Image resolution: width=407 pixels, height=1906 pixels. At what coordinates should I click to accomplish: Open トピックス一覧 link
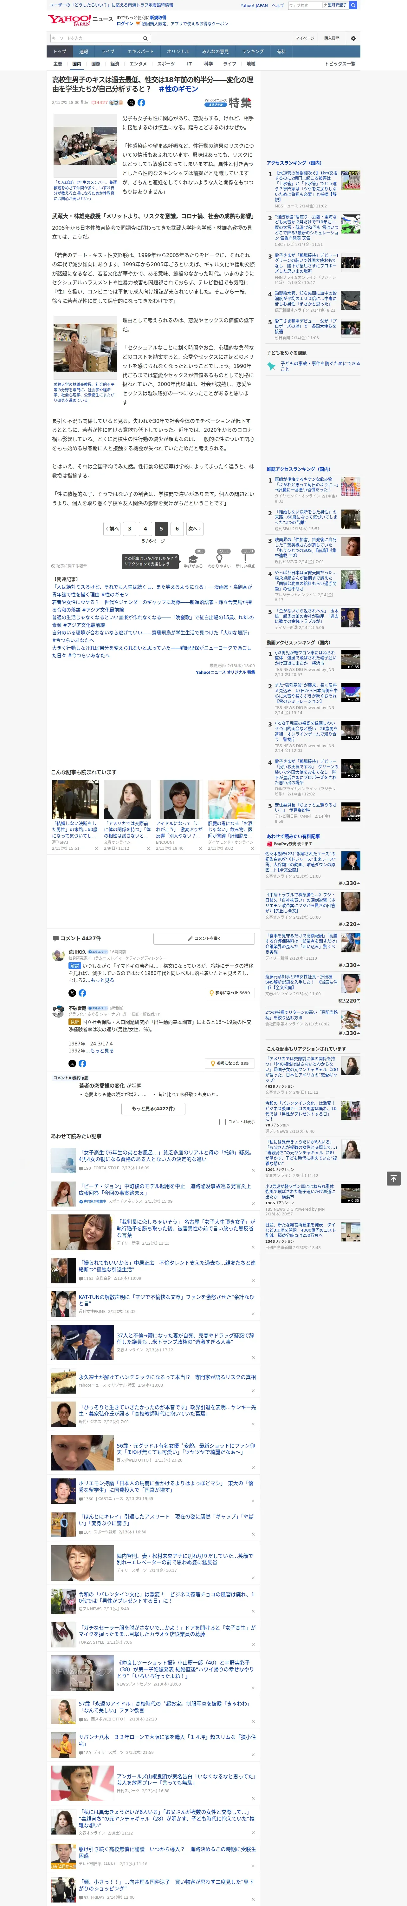pyautogui.click(x=340, y=64)
